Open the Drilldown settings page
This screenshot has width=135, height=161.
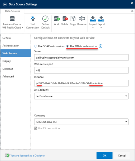point(15,69)
